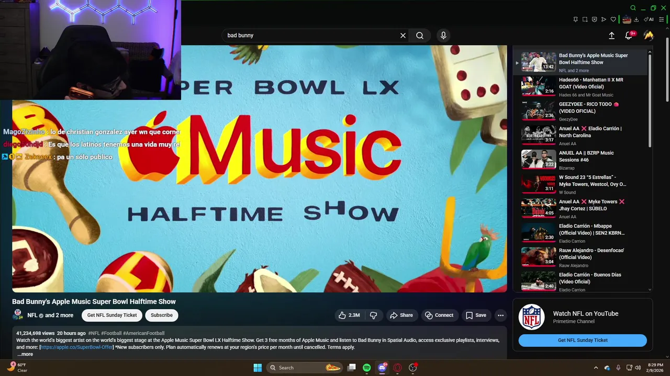Click the Windows taskbar Search box
Screen dimensions: 670x376
[304, 368]
